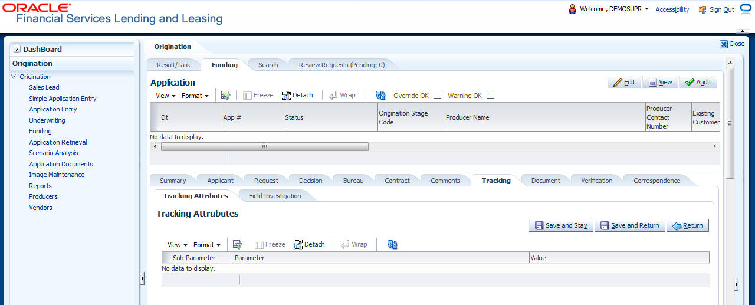Open the Correspondence tab
The image size is (755, 305).
tap(656, 181)
